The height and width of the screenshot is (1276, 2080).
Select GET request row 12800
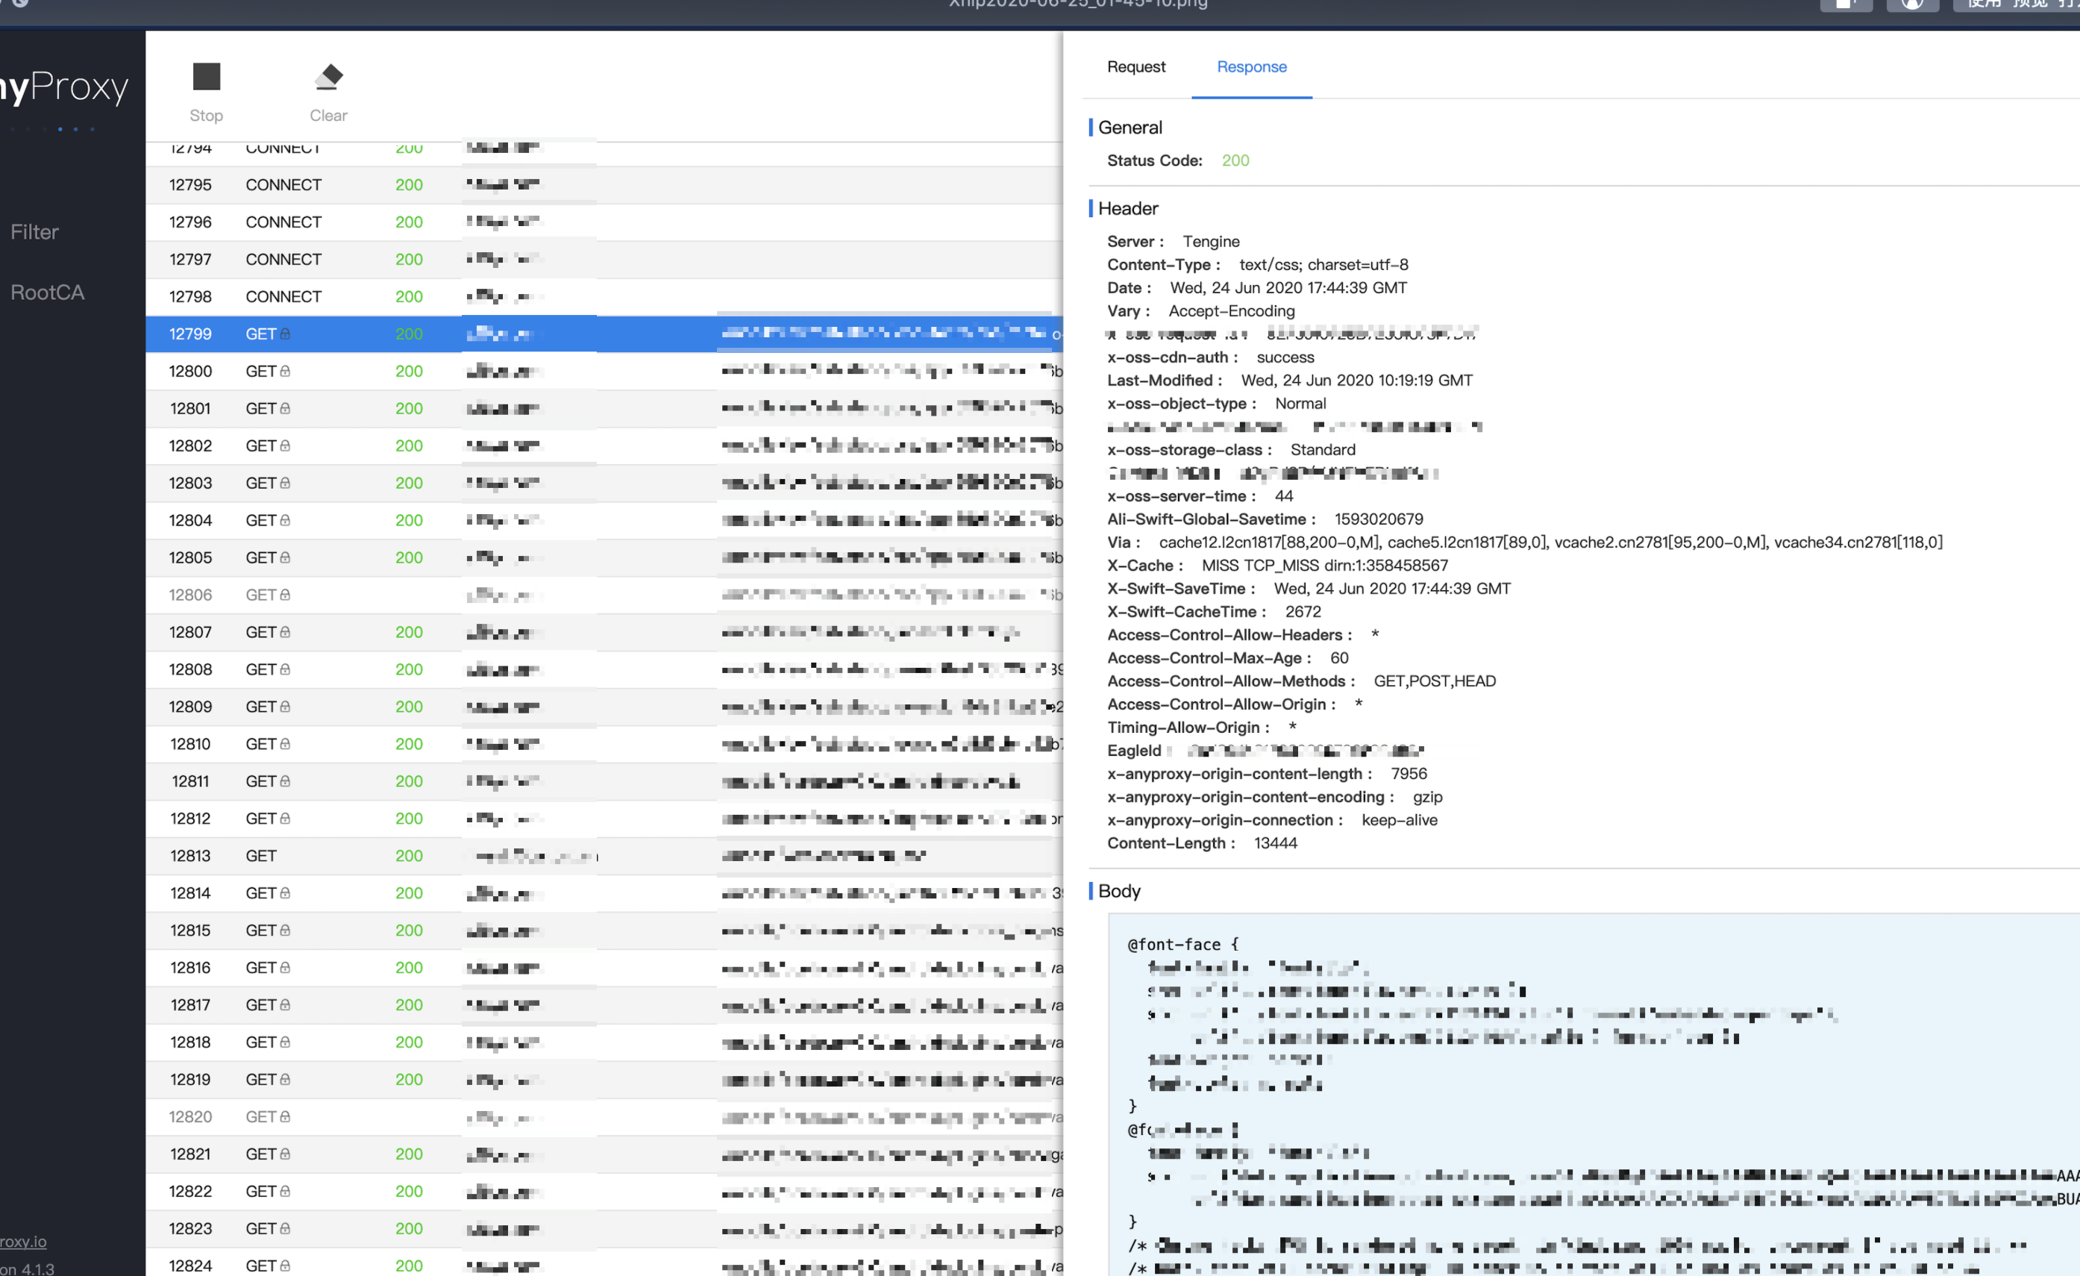[x=604, y=371]
